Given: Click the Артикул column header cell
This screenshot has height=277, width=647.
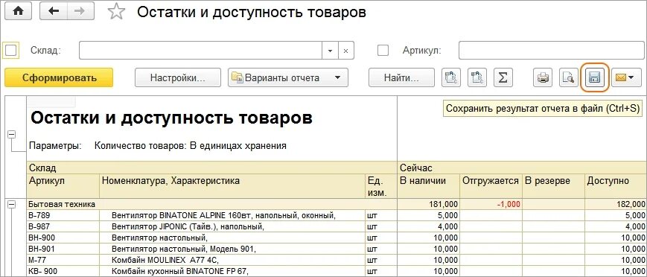Looking at the screenshot, I should click(x=63, y=186).
